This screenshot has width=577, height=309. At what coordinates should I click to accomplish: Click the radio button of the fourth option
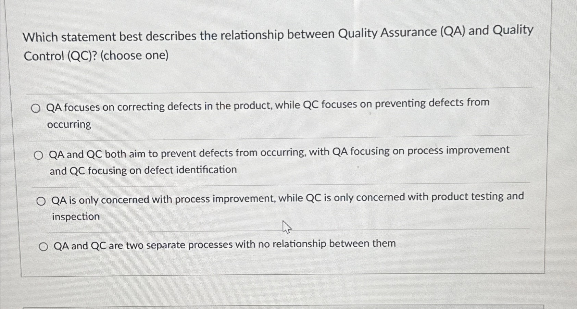tap(44, 245)
